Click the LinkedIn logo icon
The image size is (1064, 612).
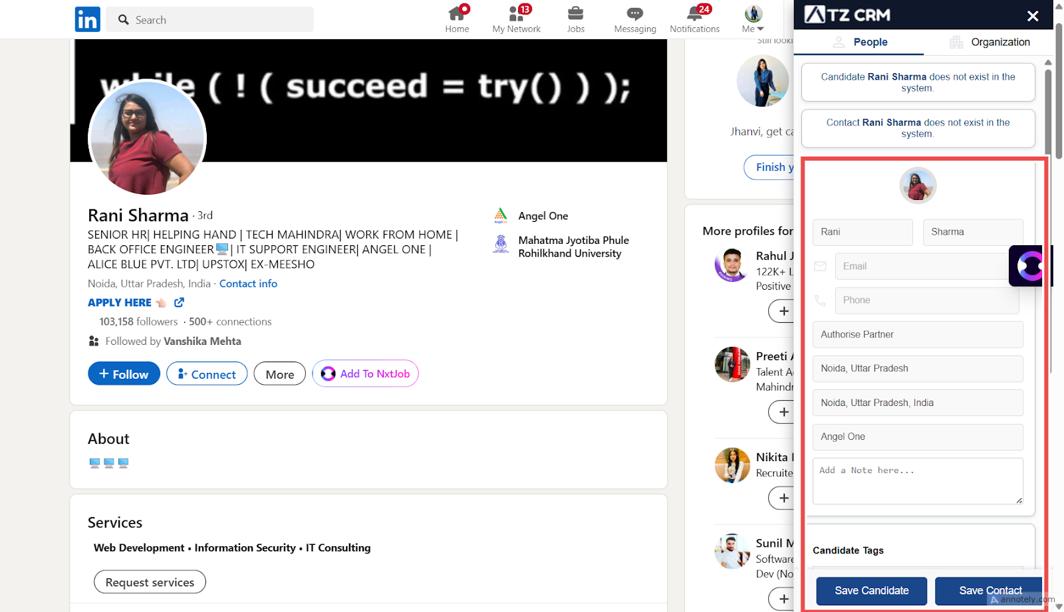click(87, 20)
